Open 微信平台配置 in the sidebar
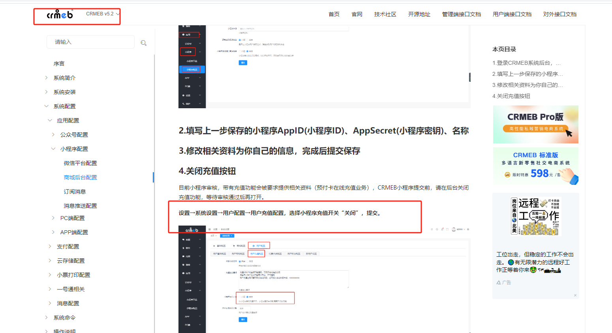 click(x=80, y=163)
